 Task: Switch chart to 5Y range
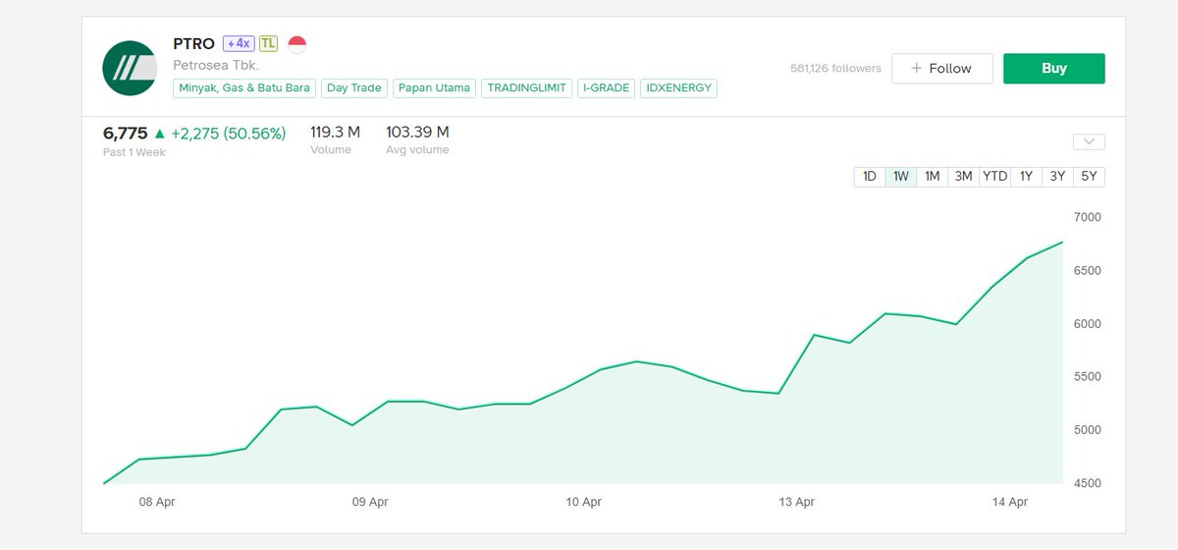[x=1090, y=177]
